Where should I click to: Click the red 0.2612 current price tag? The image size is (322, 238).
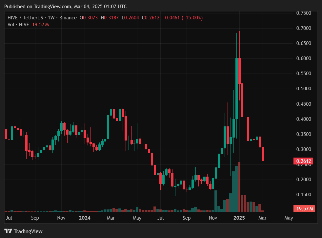coord(304,161)
